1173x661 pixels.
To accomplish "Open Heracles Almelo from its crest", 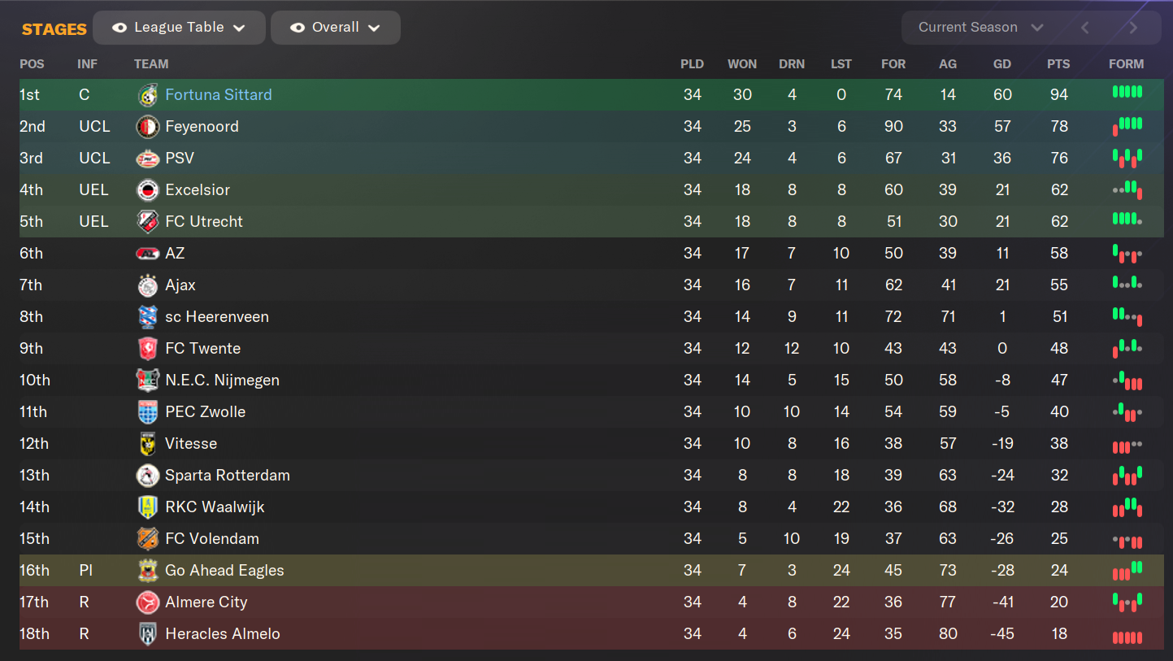I will pyautogui.click(x=147, y=634).
